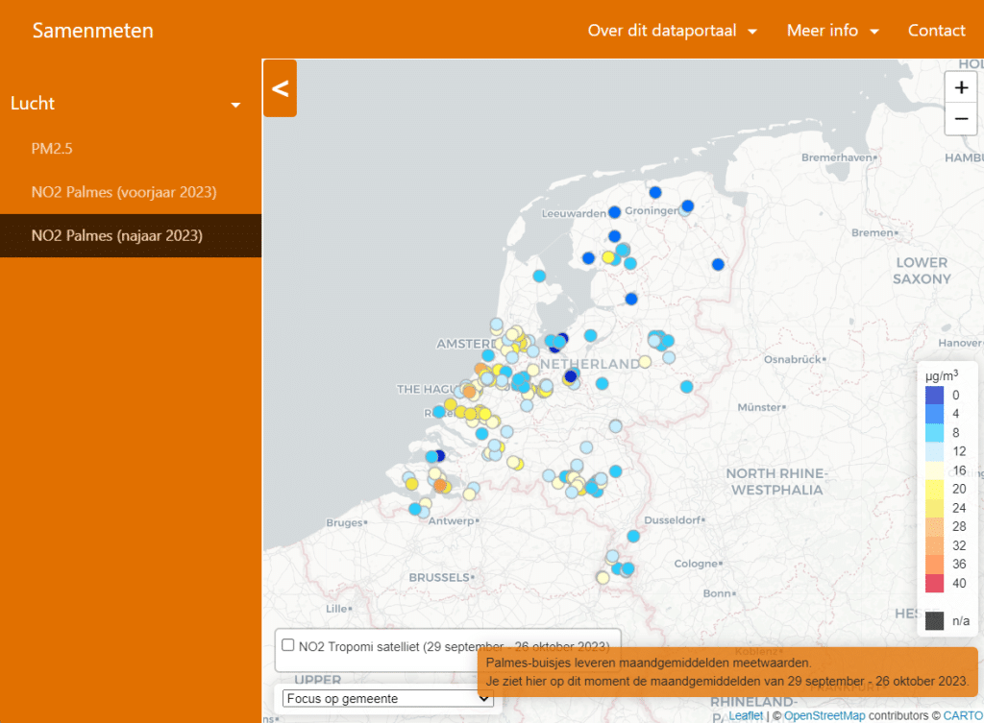The image size is (984, 723).
Task: Open the Contact page
Action: pyautogui.click(x=936, y=31)
